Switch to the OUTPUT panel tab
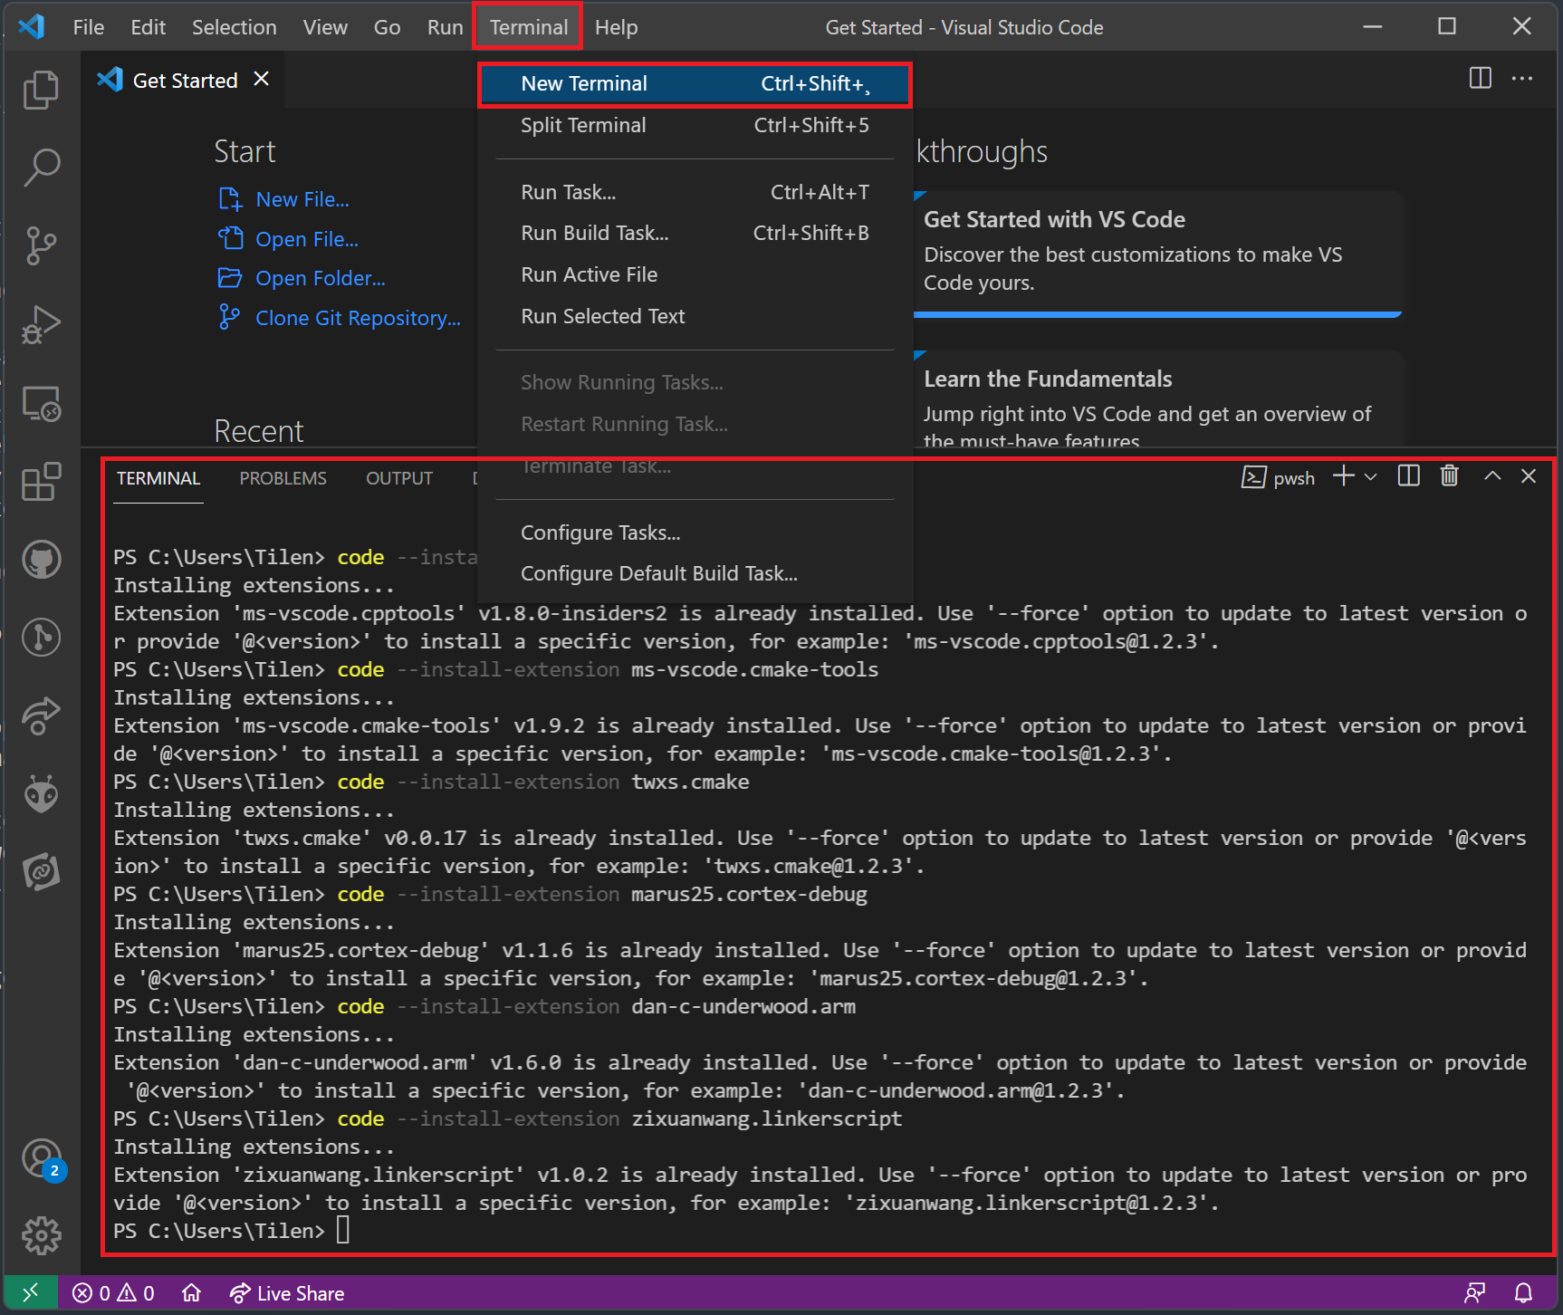 tap(399, 478)
